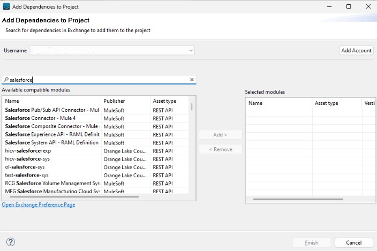Sort available modules by Publisher column
Viewport: 377px width, 251px height.
click(125, 101)
